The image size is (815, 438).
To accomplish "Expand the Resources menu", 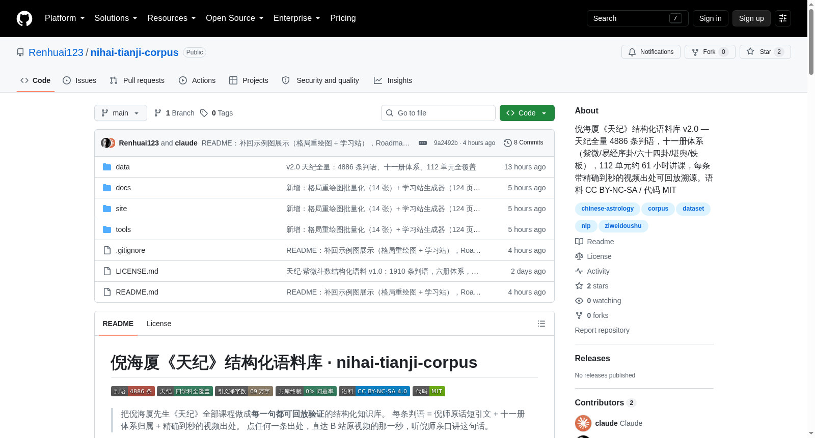I will [172, 18].
